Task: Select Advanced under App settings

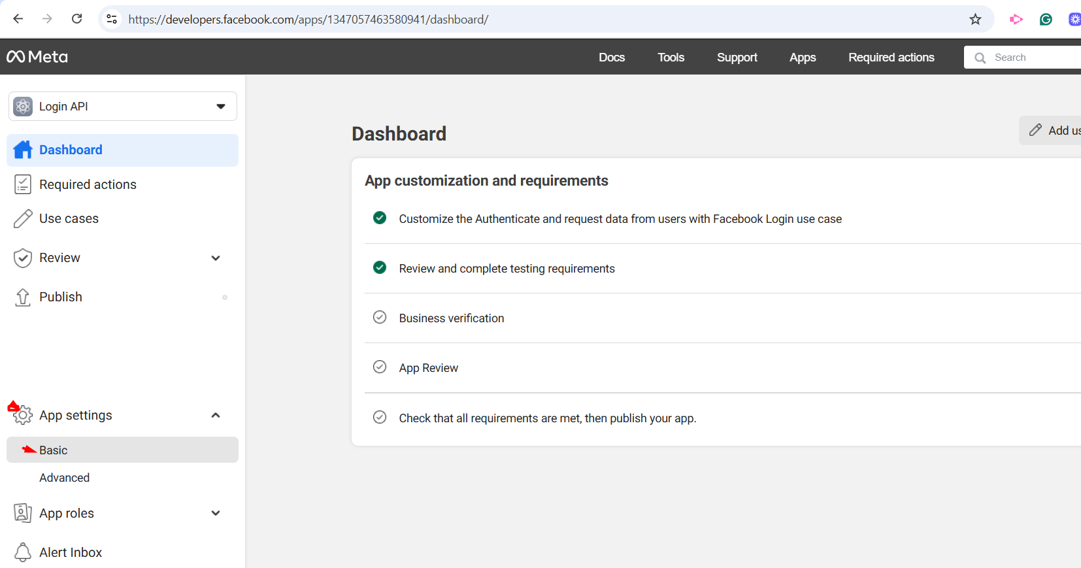Action: pos(64,478)
